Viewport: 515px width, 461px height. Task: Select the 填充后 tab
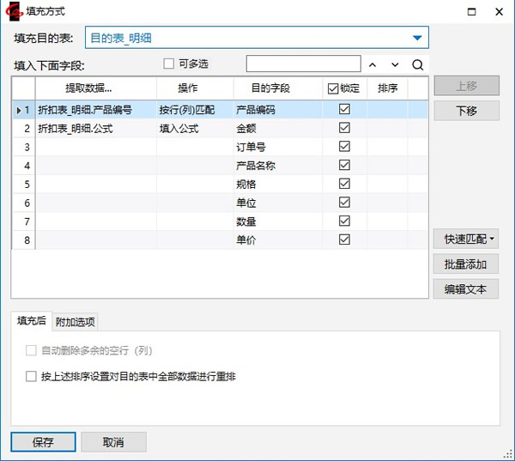pyautogui.click(x=31, y=321)
